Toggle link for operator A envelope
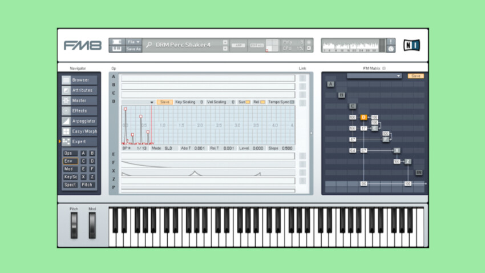 pyautogui.click(x=302, y=78)
